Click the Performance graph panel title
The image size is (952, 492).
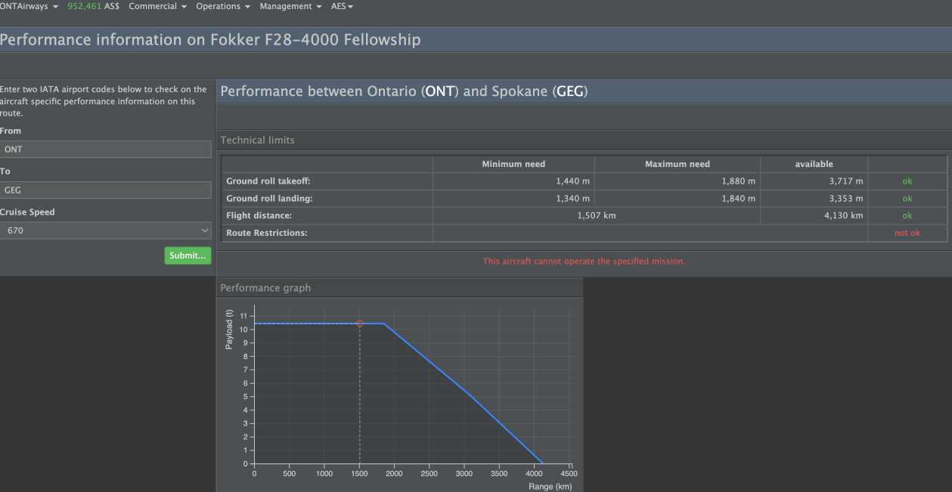click(265, 288)
